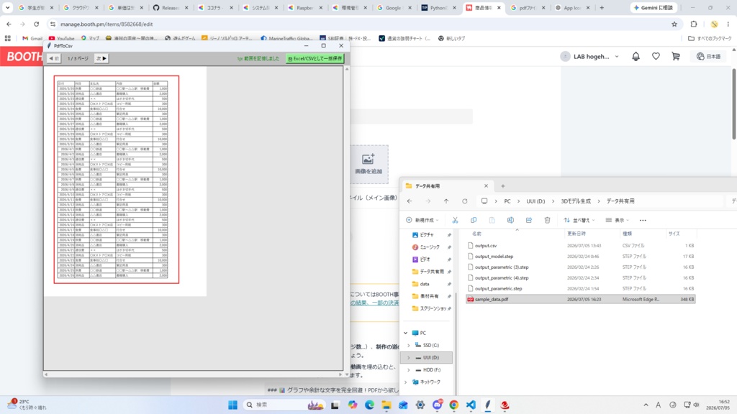Viewport: 737px width, 414px height.
Task: Open the data folder in the sidebar
Action: [x=425, y=284]
